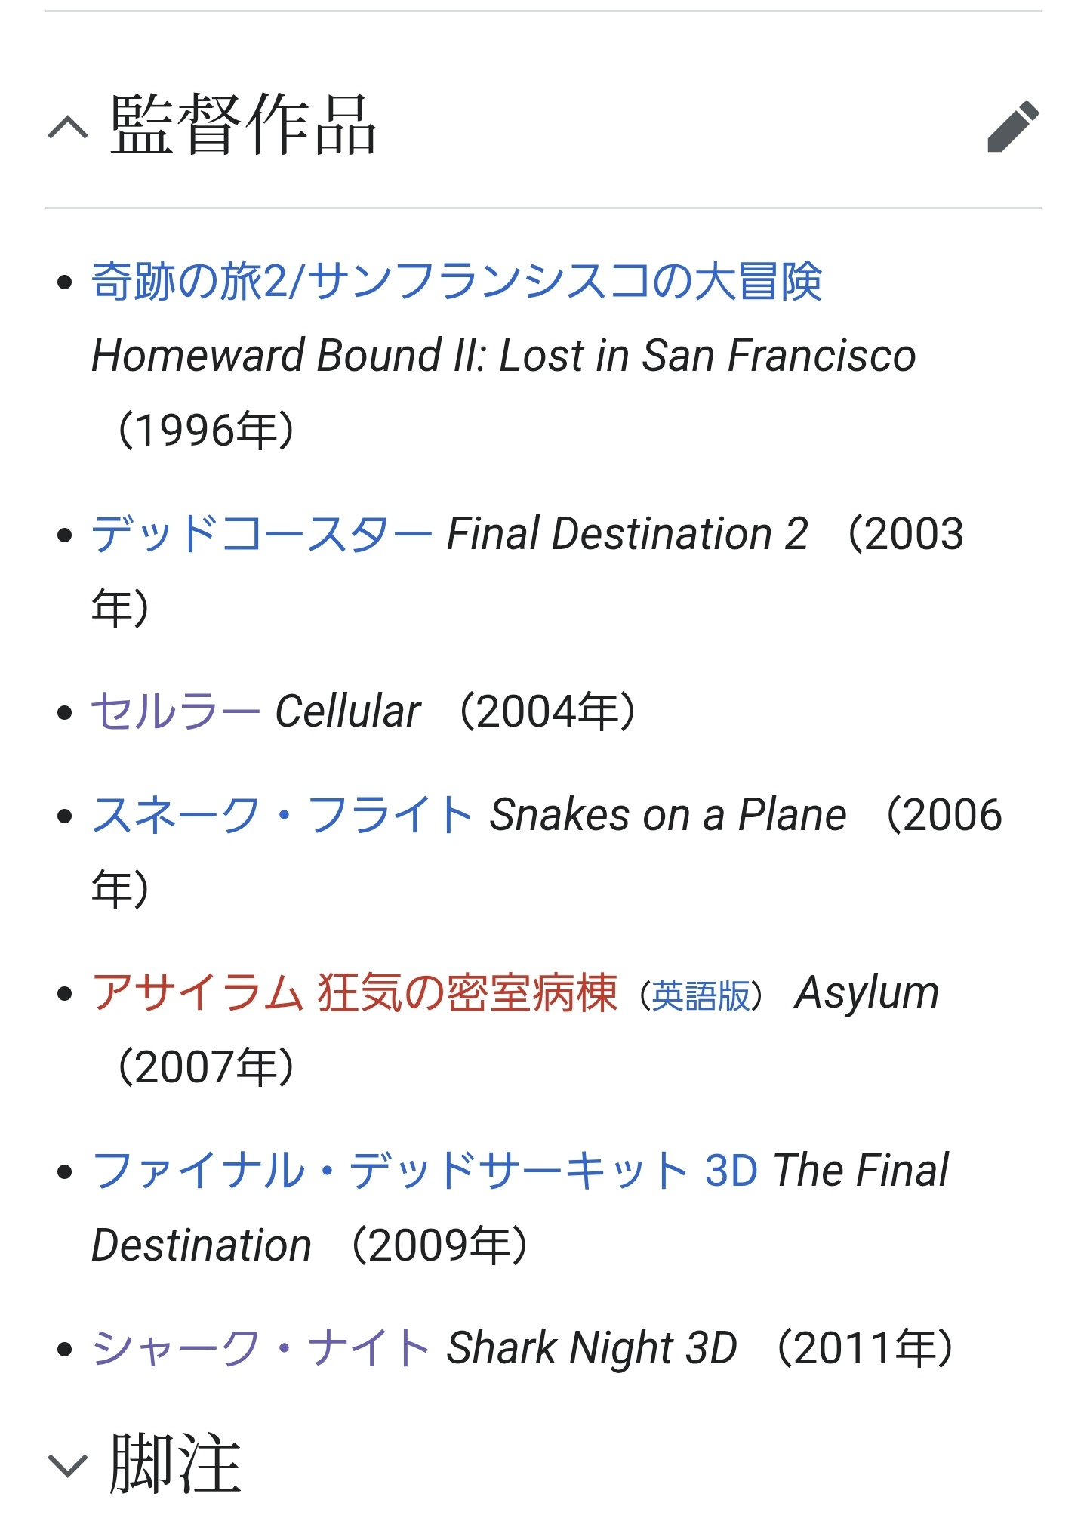Follow the シャーク・ナイト link
This screenshot has height=1537, width=1087.
coord(261,1348)
